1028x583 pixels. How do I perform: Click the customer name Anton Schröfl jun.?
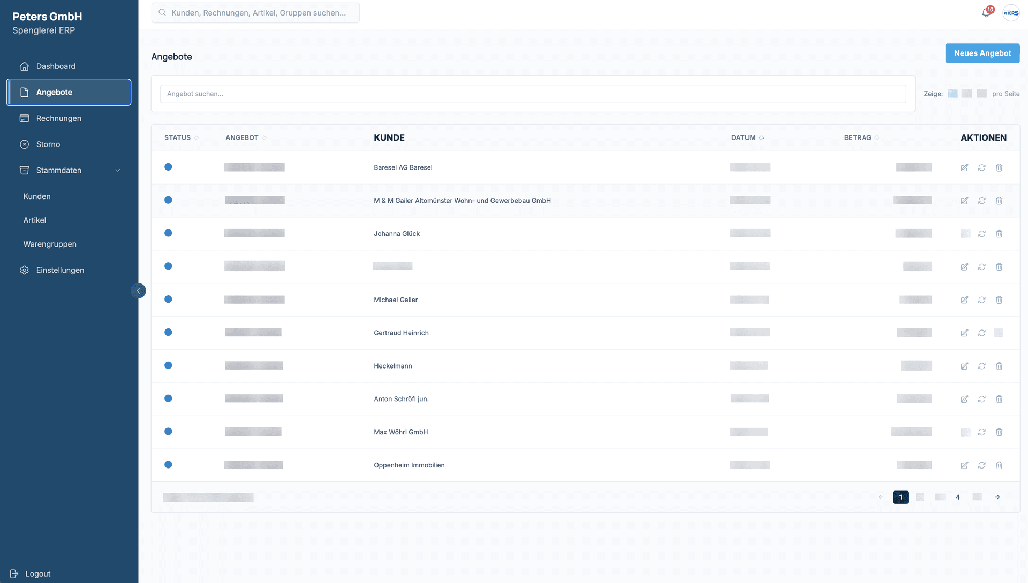(x=401, y=400)
